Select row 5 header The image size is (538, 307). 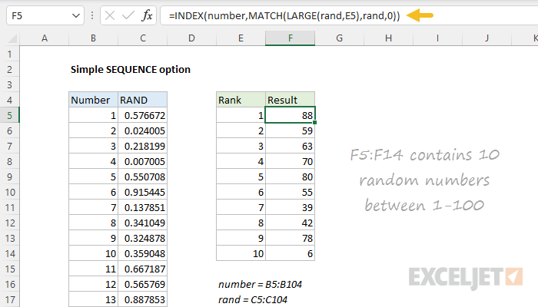(x=9, y=115)
